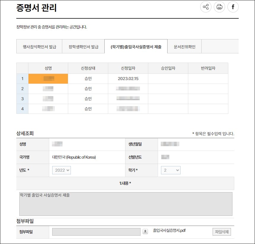Screen dimensions: 255x244
Task: Click the share icon at top right
Action: pos(205,7)
